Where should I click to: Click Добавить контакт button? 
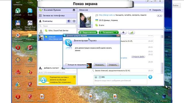pos(49,68)
